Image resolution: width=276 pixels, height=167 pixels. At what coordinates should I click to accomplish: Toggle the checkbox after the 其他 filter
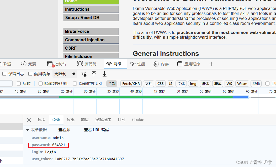click(x=267, y=84)
